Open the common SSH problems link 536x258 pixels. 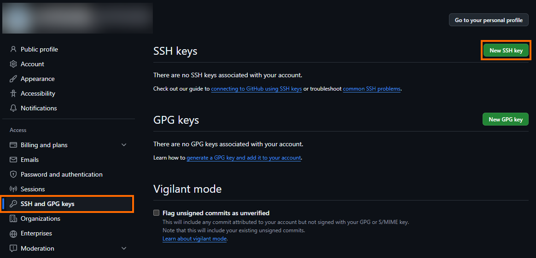point(372,89)
